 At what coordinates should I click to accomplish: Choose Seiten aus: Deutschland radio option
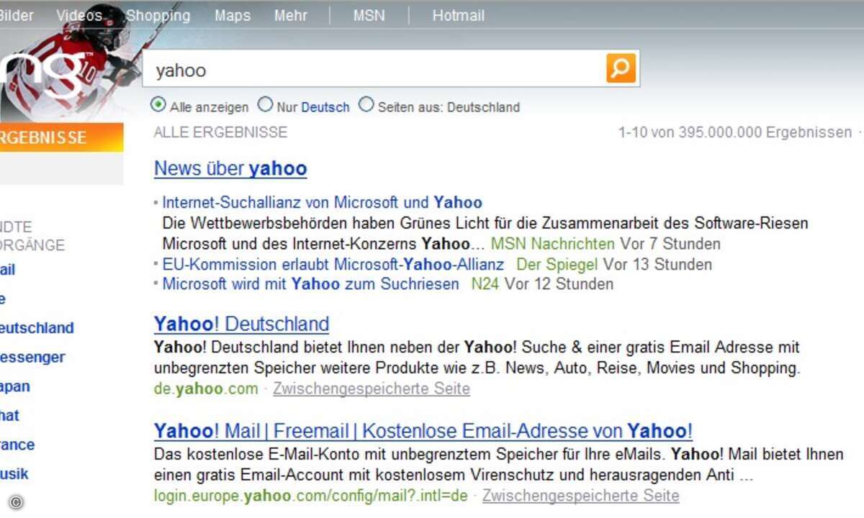pos(366,105)
